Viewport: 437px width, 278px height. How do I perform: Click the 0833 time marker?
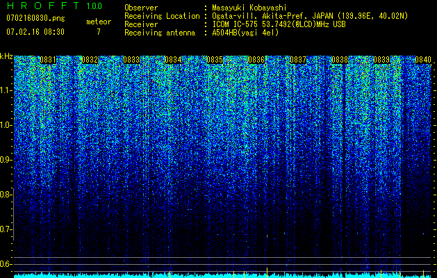pos(131,60)
